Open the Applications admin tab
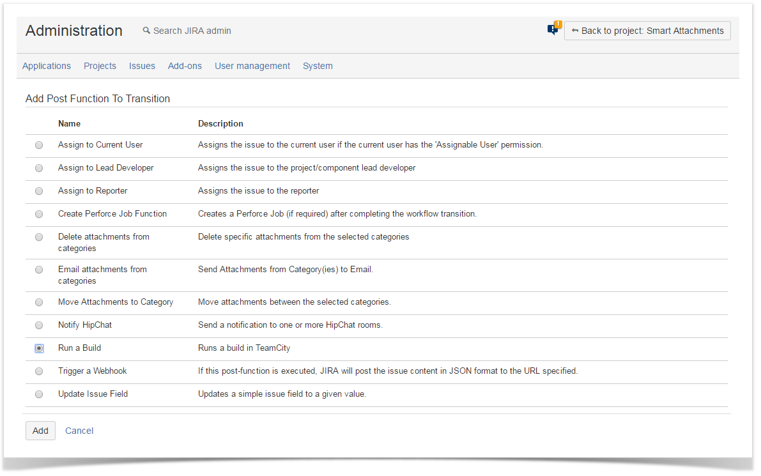This screenshot has width=761, height=476. 47,66
